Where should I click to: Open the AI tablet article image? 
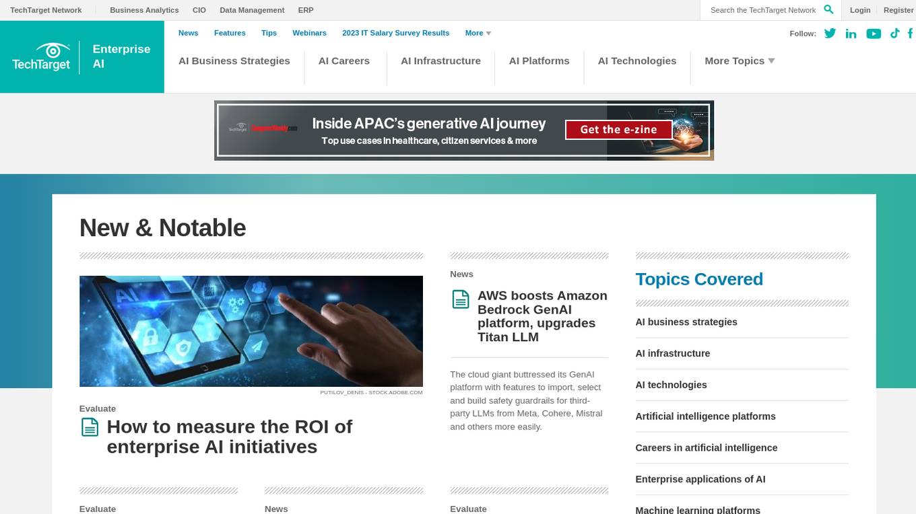[251, 331]
